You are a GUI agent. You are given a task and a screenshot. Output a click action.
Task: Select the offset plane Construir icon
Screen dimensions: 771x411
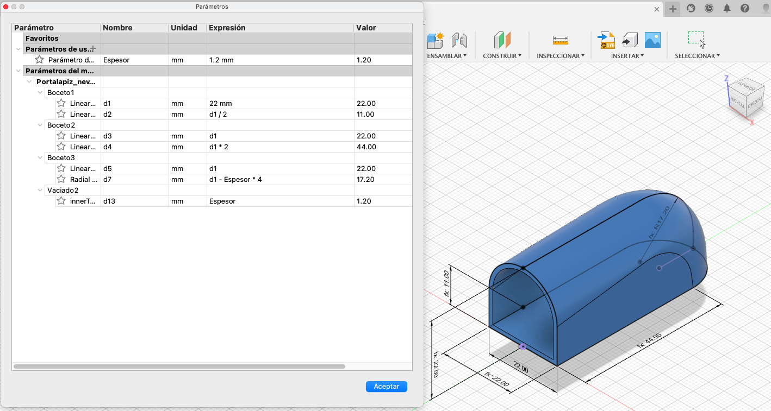502,40
